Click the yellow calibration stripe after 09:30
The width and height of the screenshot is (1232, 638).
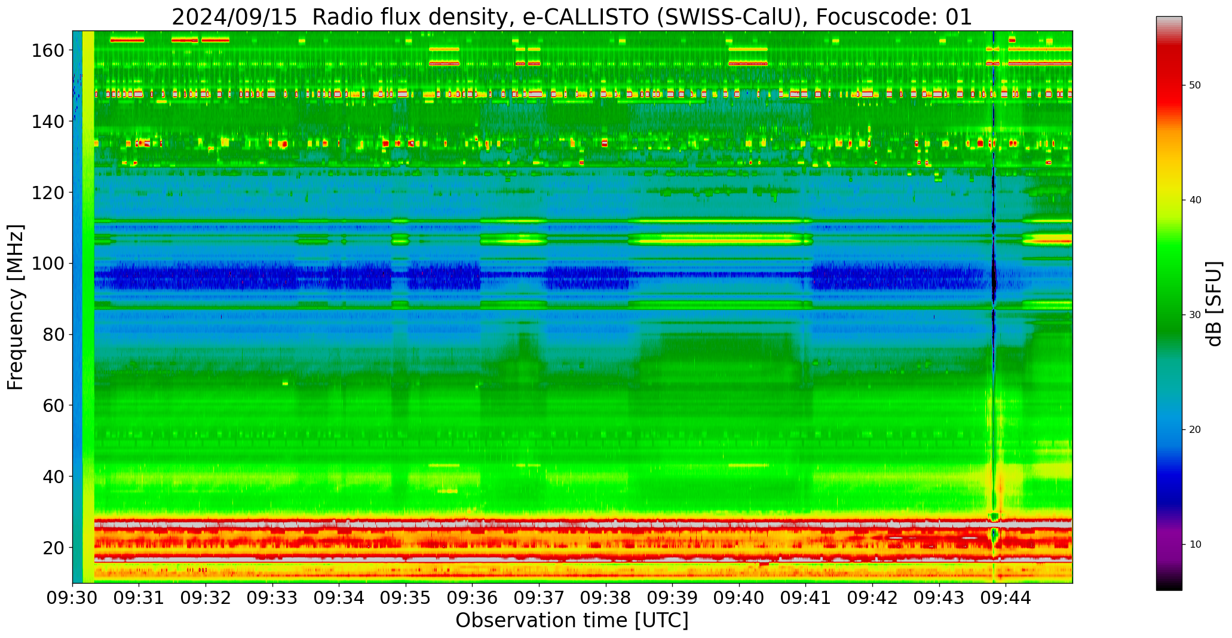88,307
